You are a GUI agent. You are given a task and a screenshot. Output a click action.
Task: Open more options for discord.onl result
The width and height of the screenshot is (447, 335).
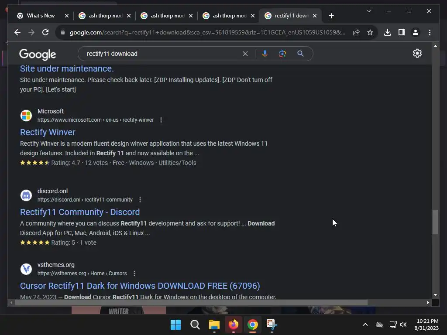click(x=140, y=200)
